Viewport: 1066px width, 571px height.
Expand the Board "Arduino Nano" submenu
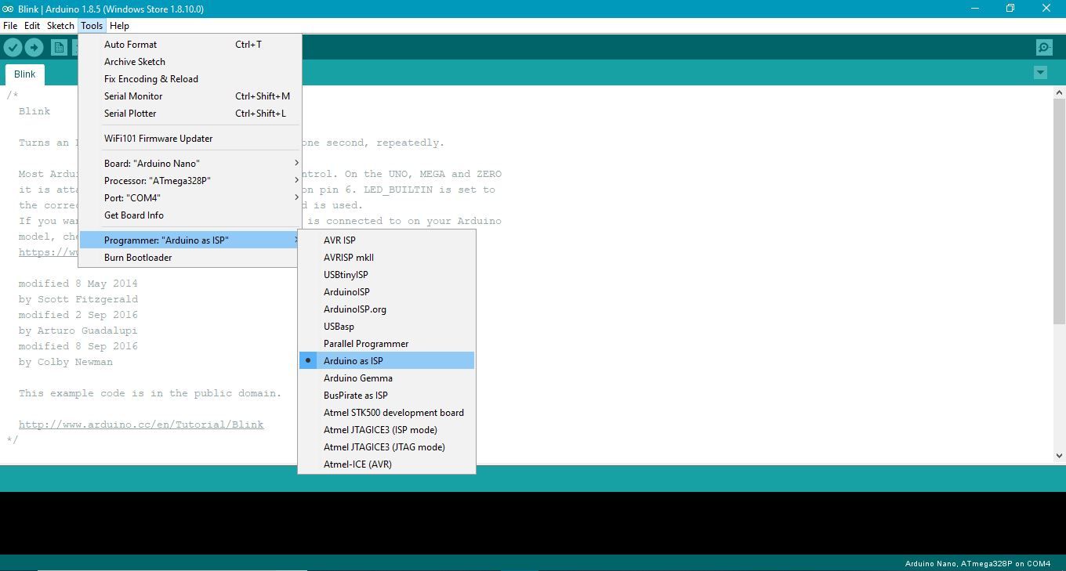pyautogui.click(x=152, y=163)
